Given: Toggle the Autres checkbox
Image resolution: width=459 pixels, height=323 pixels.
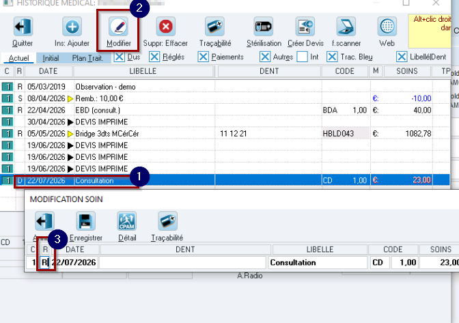Looking at the screenshot, I should 265,57.
